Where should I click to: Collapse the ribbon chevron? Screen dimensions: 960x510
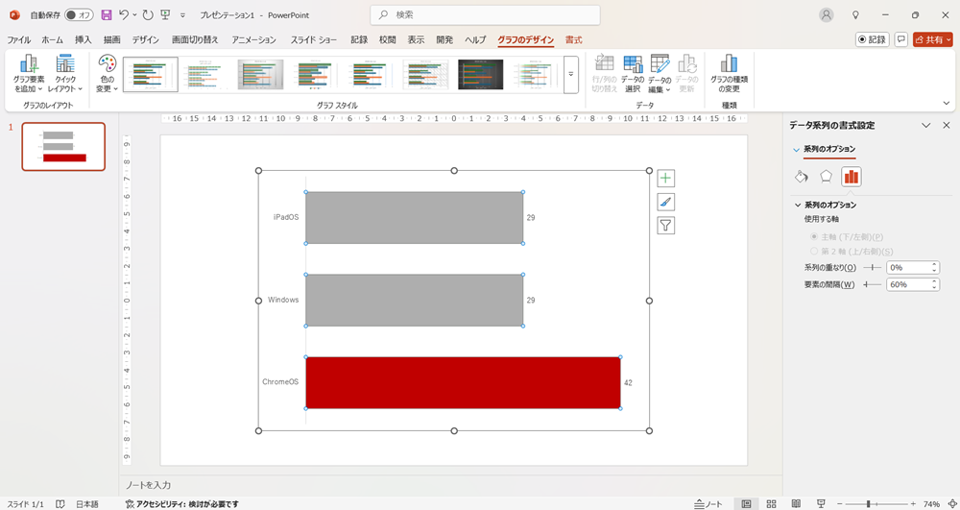click(x=946, y=103)
